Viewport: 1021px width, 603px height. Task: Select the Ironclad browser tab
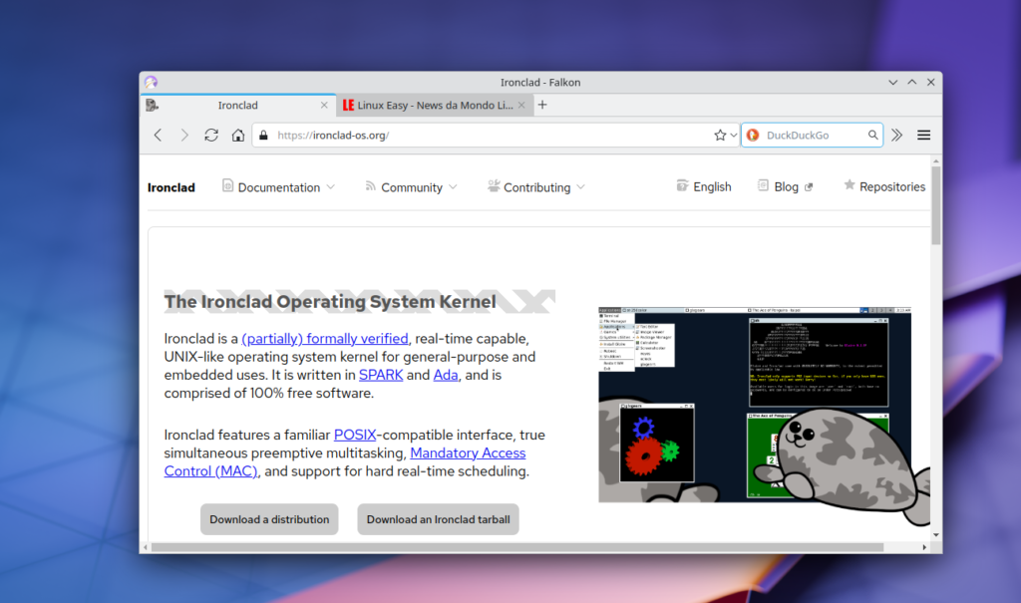tap(238, 105)
